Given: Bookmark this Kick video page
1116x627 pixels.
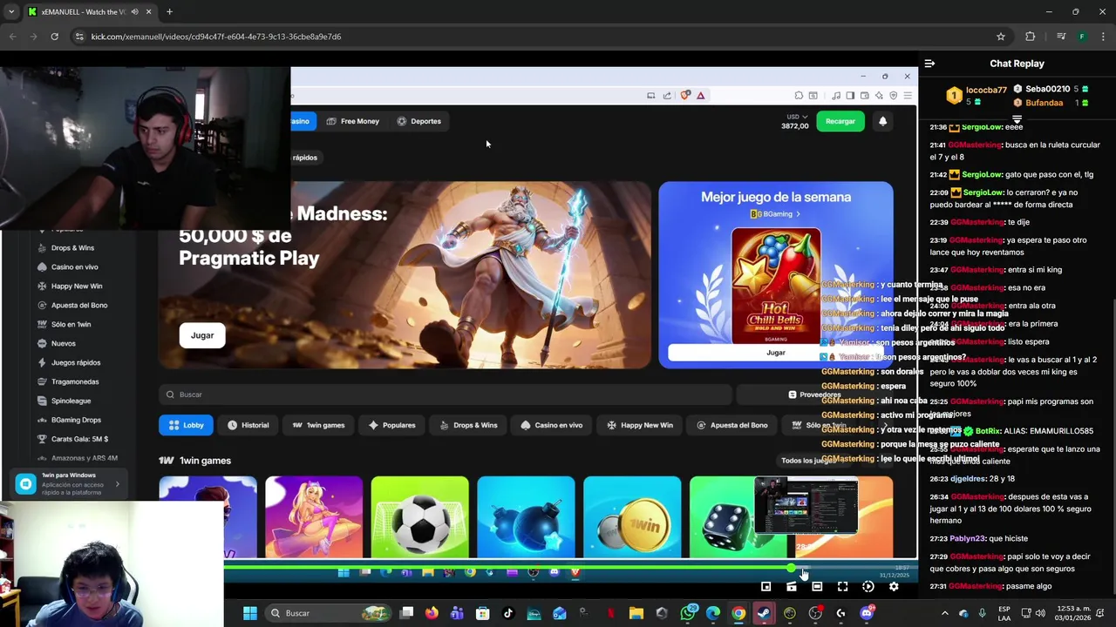Looking at the screenshot, I should coord(1001,37).
